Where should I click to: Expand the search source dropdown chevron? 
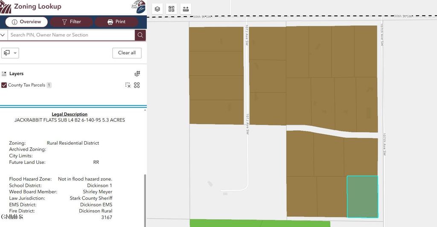coord(3,35)
